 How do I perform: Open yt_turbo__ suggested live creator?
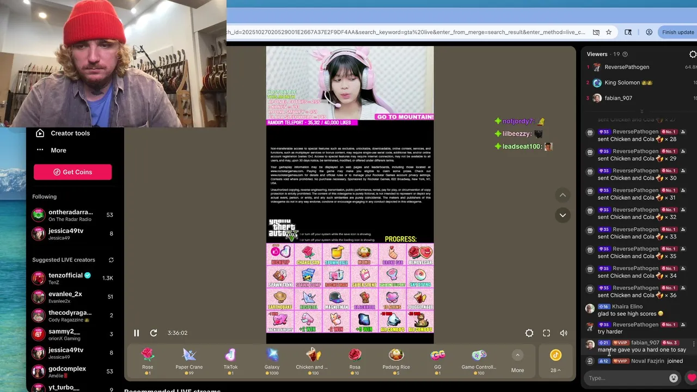72,387
